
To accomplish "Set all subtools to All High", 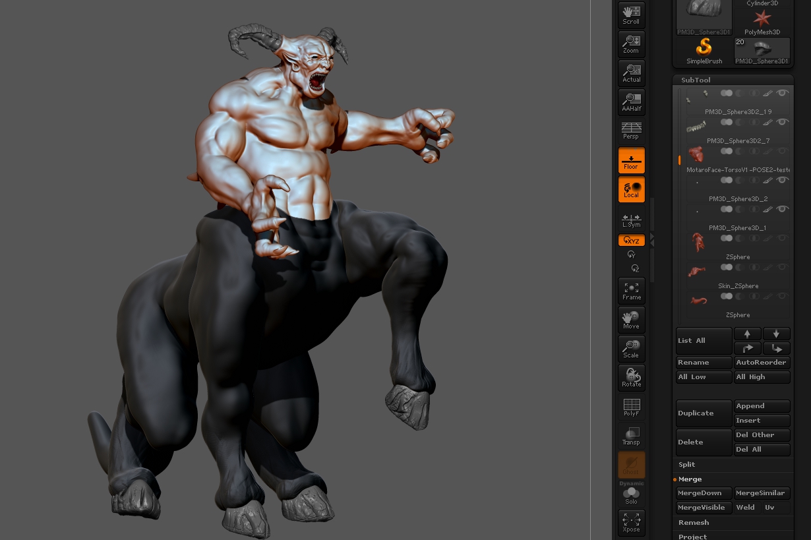I will 762,377.
